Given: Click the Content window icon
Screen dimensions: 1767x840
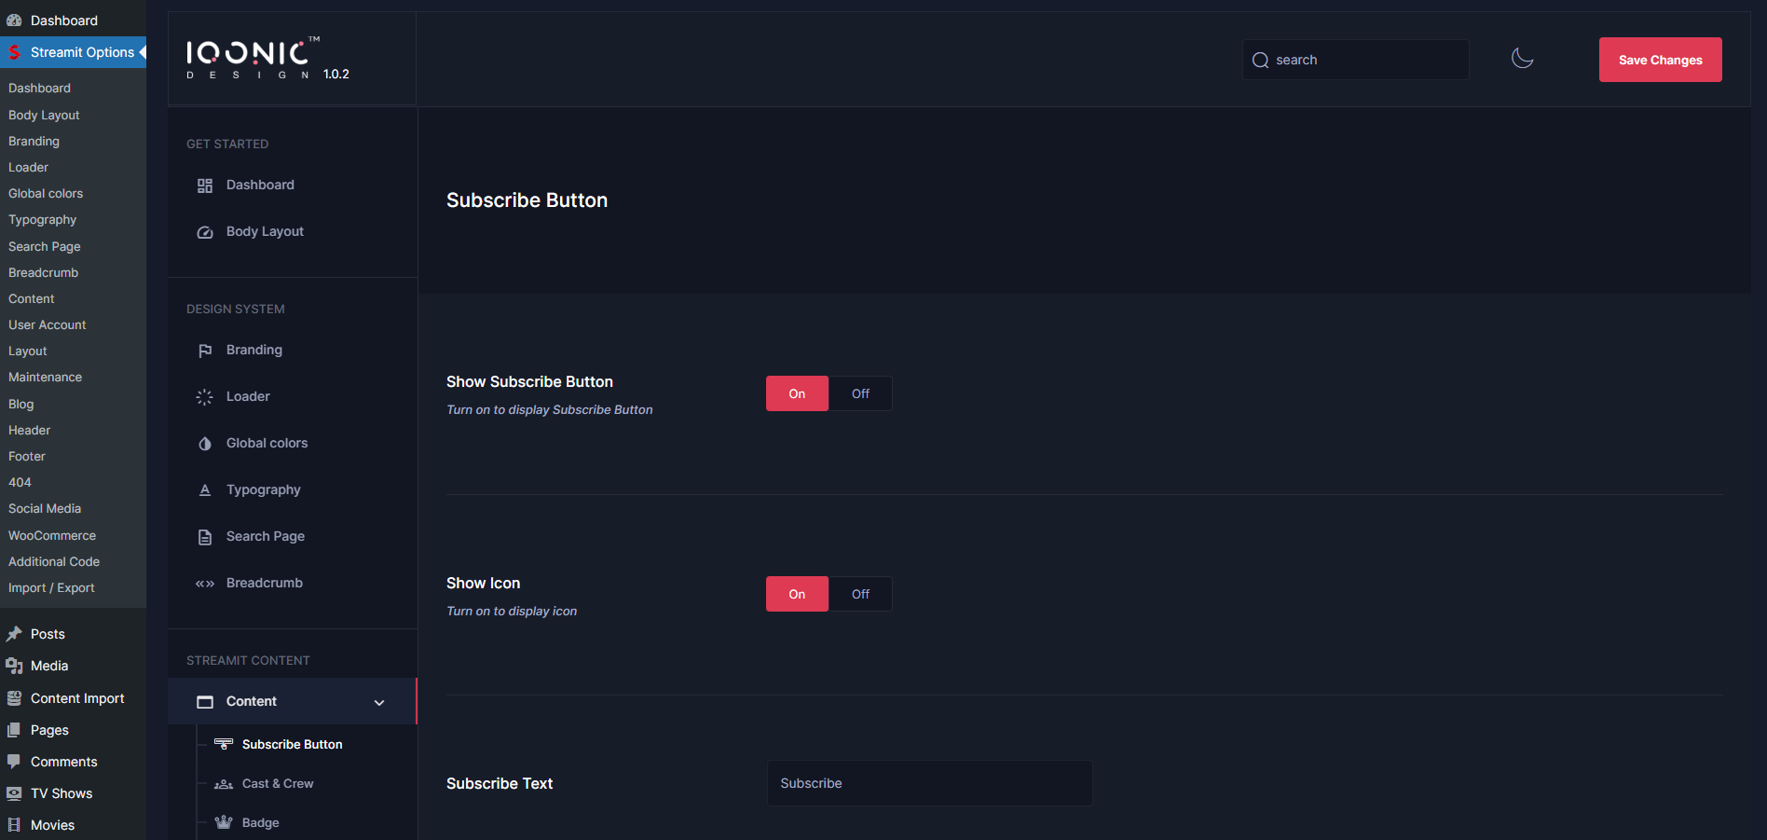Looking at the screenshot, I should point(205,702).
